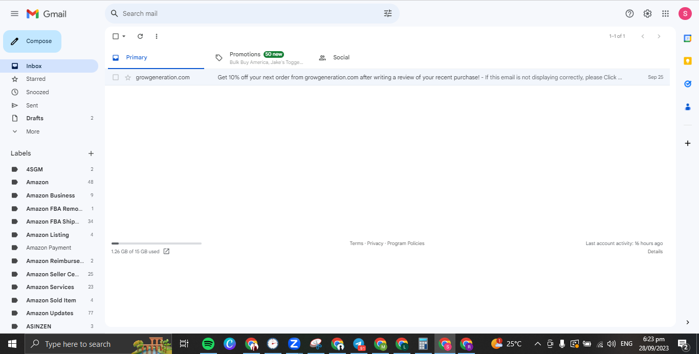The width and height of the screenshot is (699, 354).
Task: Open Google Tasks side panel
Action: [688, 84]
